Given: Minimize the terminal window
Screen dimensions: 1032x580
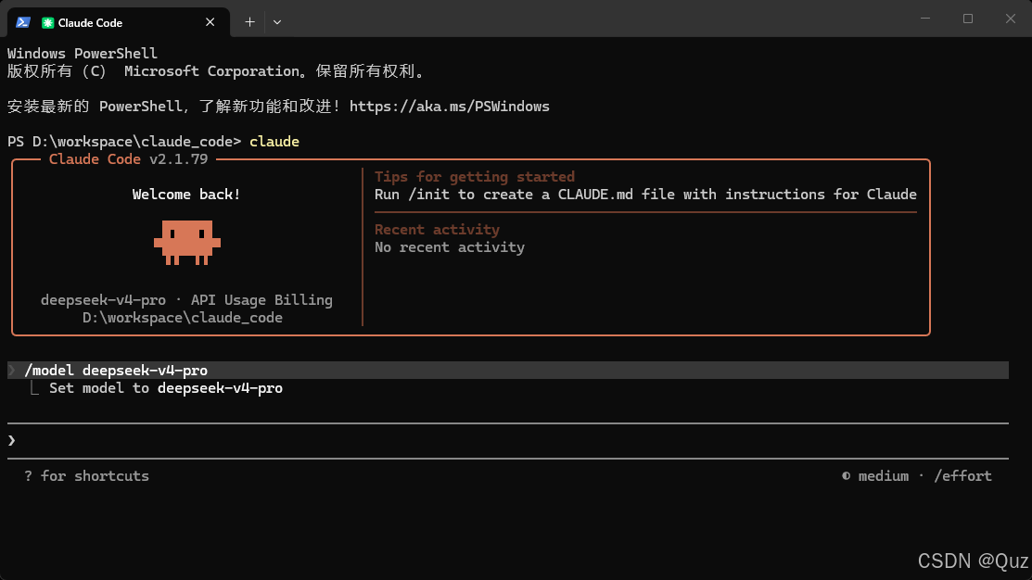Looking at the screenshot, I should click(925, 19).
